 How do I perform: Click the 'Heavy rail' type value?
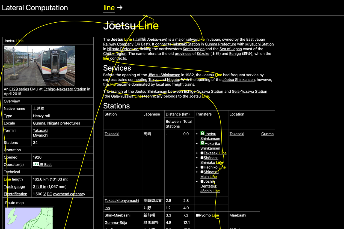(x=41, y=116)
